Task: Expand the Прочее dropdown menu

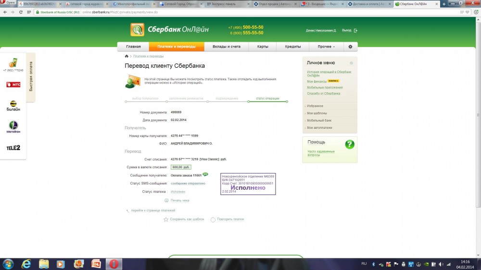Action: tap(326, 47)
